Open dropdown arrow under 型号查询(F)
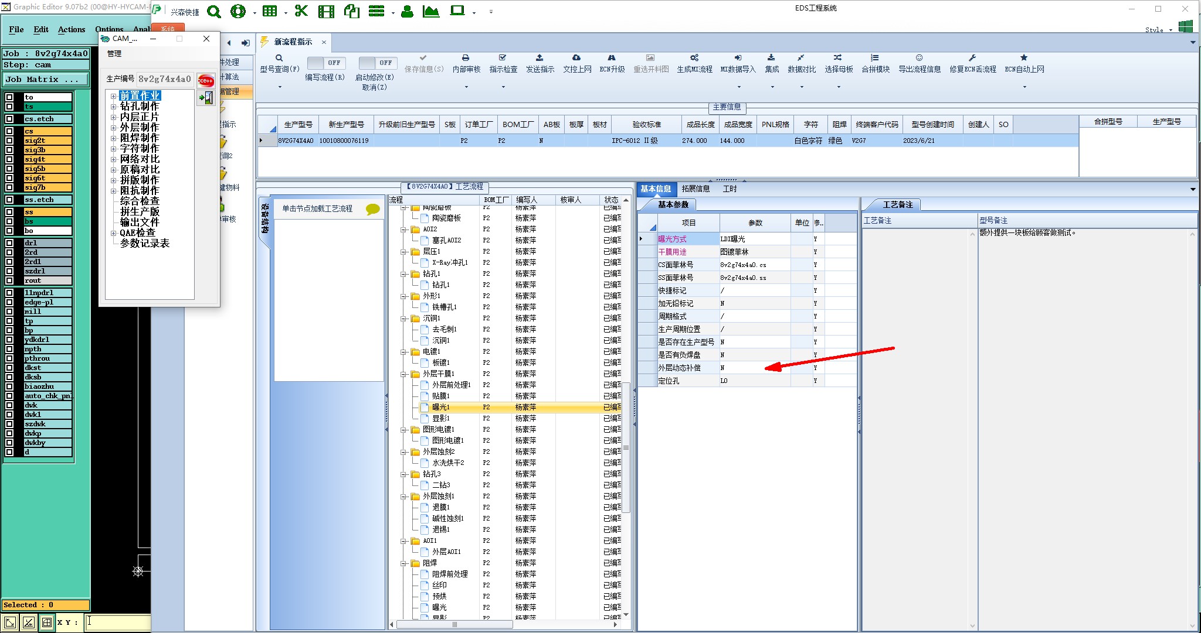The height and width of the screenshot is (633, 1201). pyautogui.click(x=280, y=87)
